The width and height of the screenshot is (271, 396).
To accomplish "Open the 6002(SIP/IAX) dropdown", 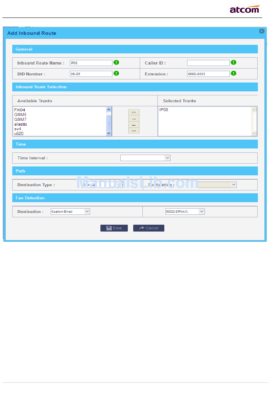I will (185, 212).
